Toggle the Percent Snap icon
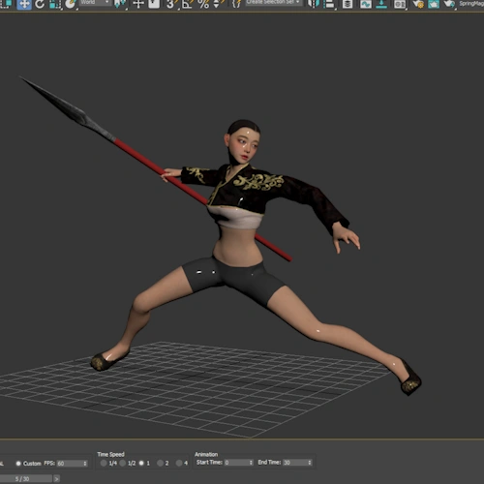The height and width of the screenshot is (484, 484). [203, 4]
